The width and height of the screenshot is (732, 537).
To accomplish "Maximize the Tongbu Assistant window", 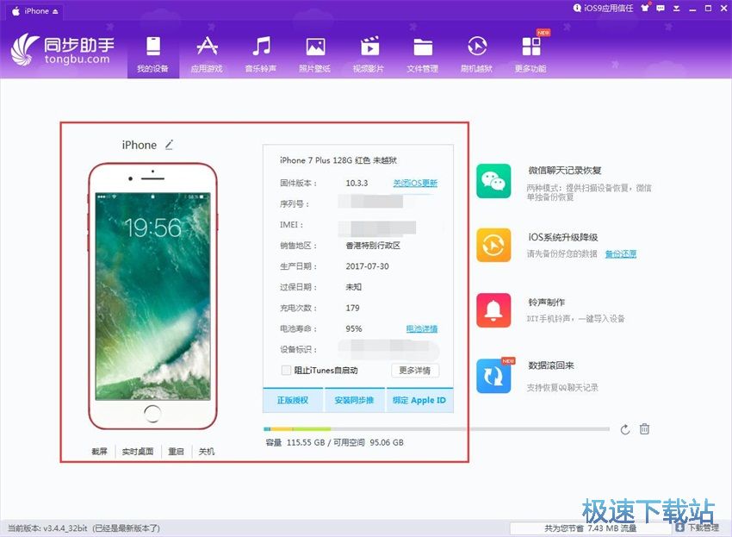I will pyautogui.click(x=708, y=9).
